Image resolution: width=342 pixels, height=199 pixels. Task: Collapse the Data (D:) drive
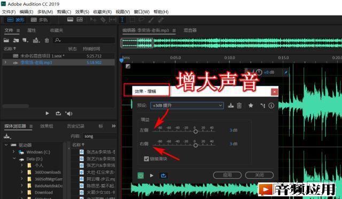click(x=14, y=159)
